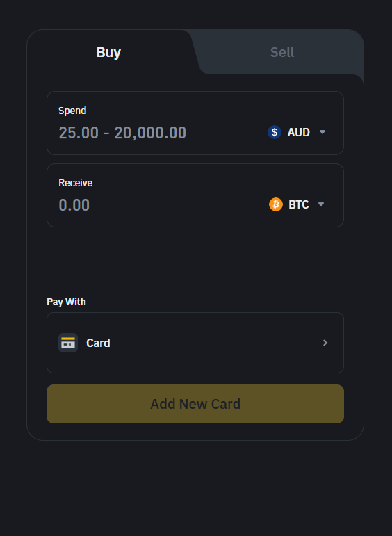Screen dimensions: 392x536
Task: Expand the BTC coin dropdown arrow
Action: pos(321,204)
